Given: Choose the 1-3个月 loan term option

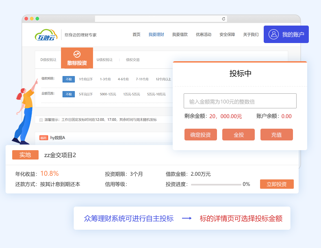Looking at the screenshot, I should (106, 79).
